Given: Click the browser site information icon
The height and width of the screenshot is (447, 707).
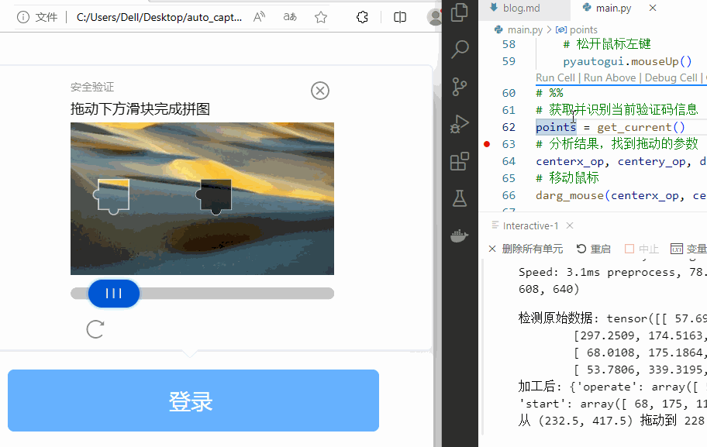Looking at the screenshot, I should pyautogui.click(x=23, y=17).
